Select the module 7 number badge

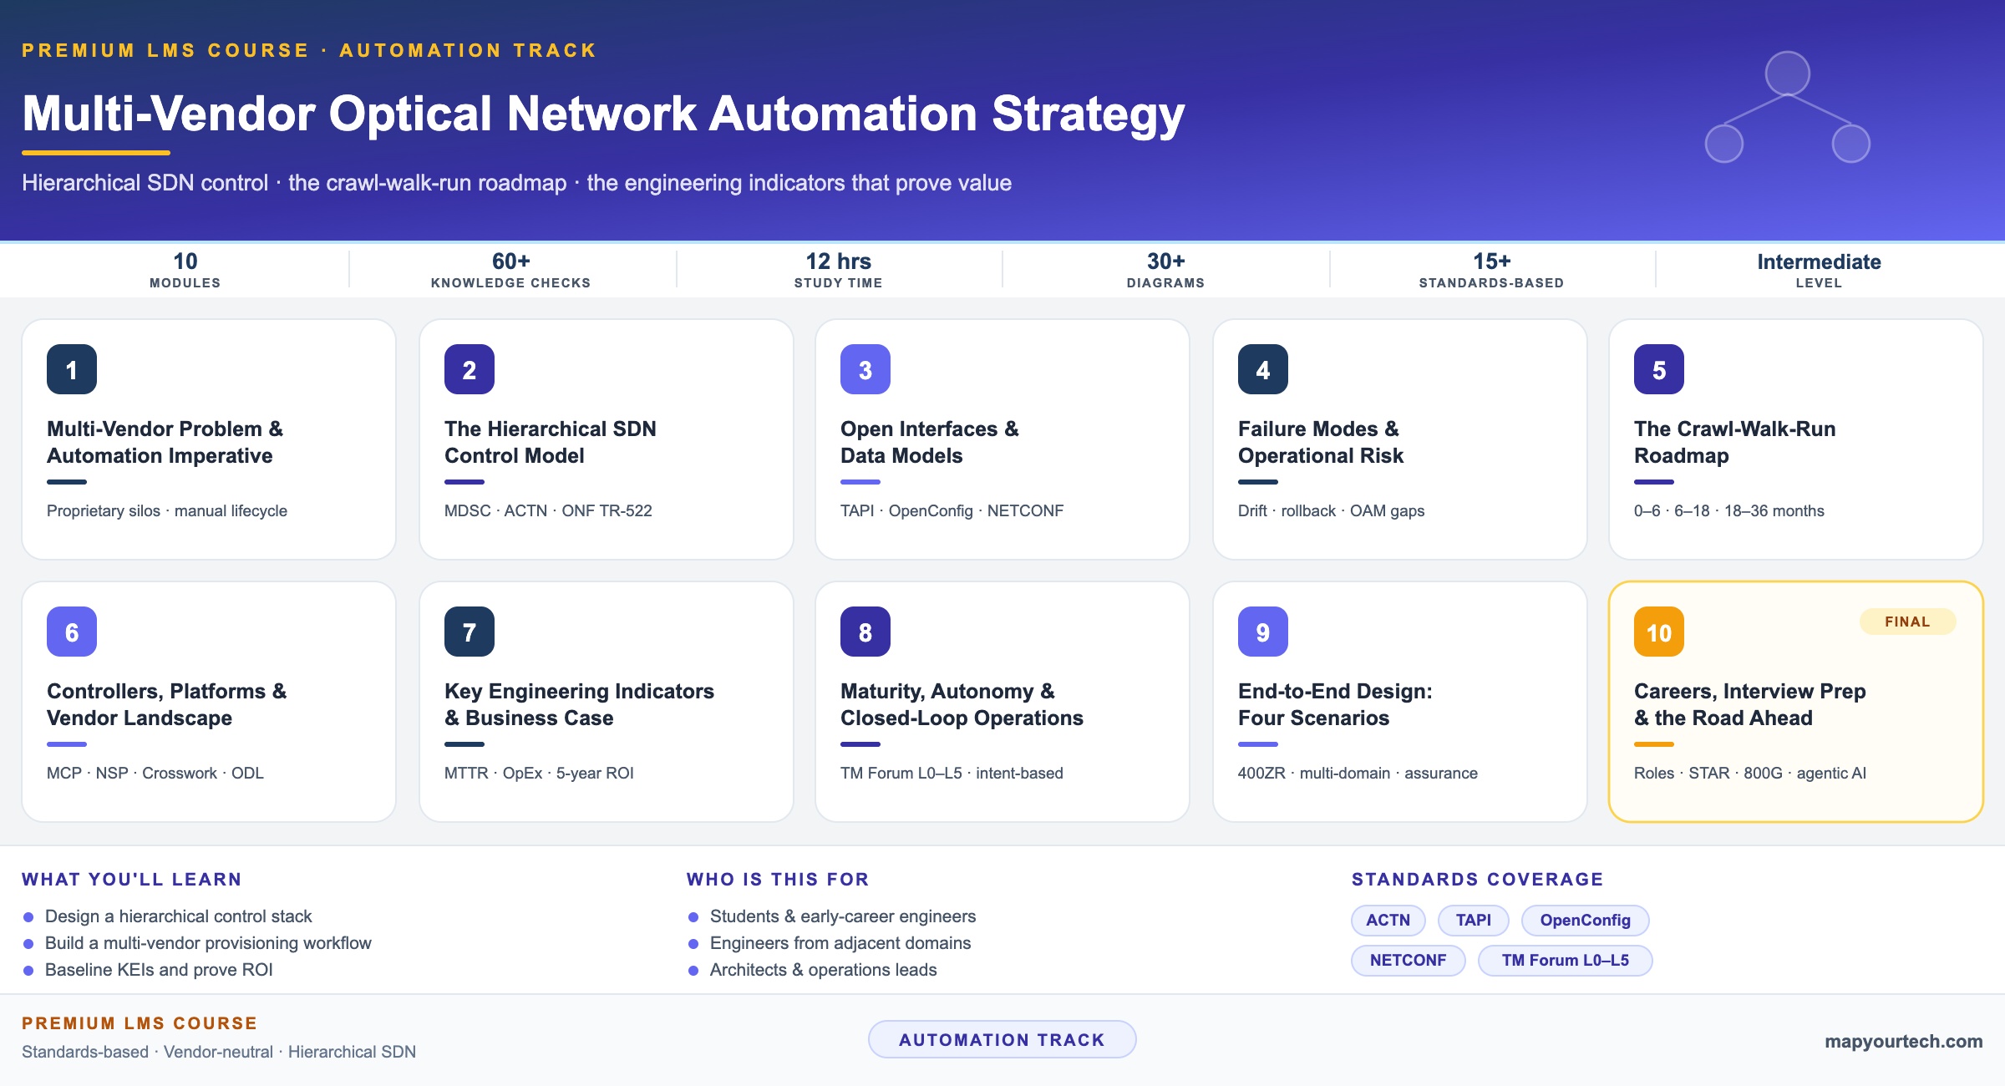coord(470,632)
